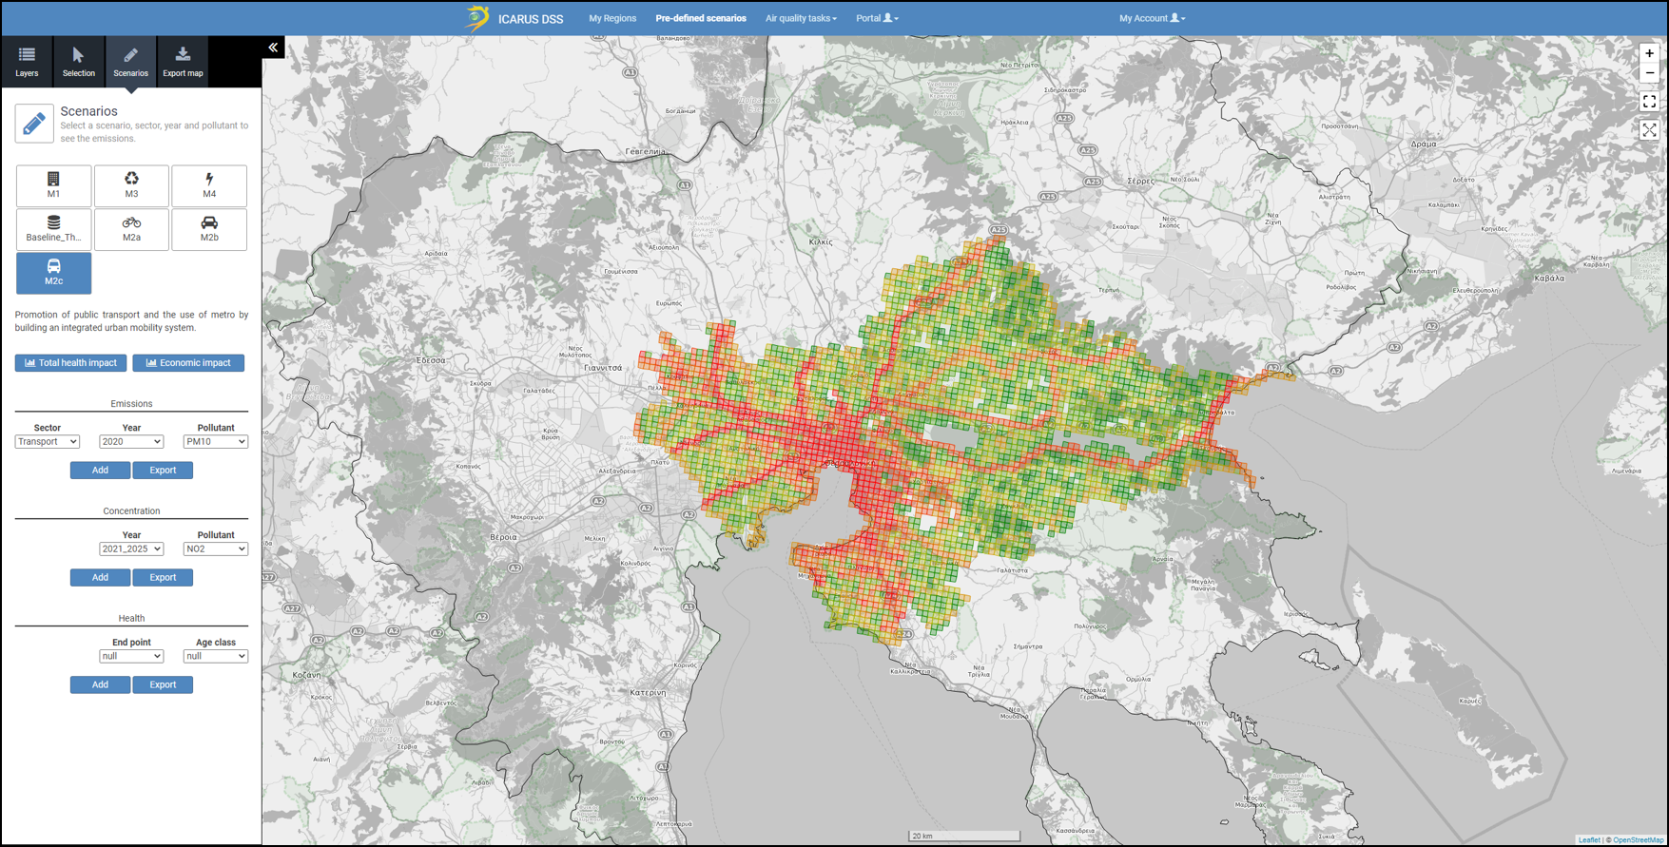Expand the emissions Pollutant PM10 dropdown
This screenshot has height=847, width=1669.
tap(216, 442)
